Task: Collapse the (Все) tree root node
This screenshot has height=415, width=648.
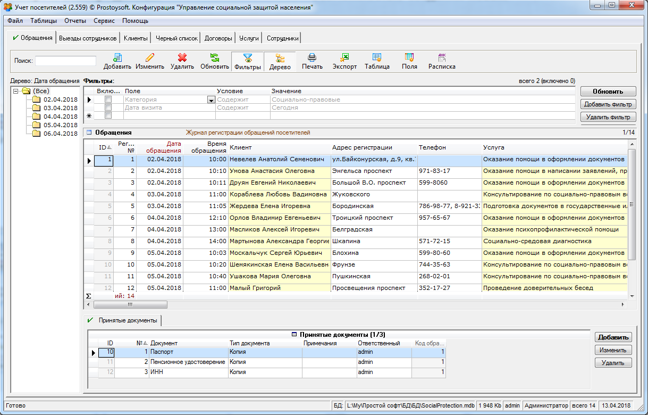Action: tap(16, 91)
